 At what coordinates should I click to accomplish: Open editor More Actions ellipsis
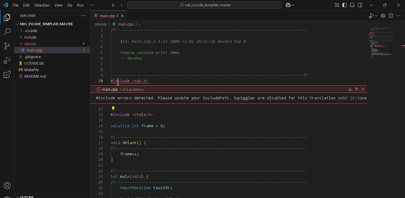point(399,16)
